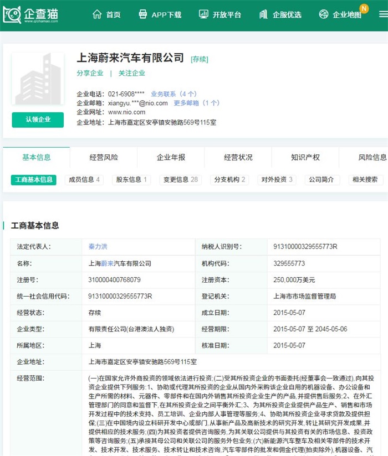This screenshot has width=388, height=456.
Task: Click the building icon beside 企服优选
Action: point(263,14)
